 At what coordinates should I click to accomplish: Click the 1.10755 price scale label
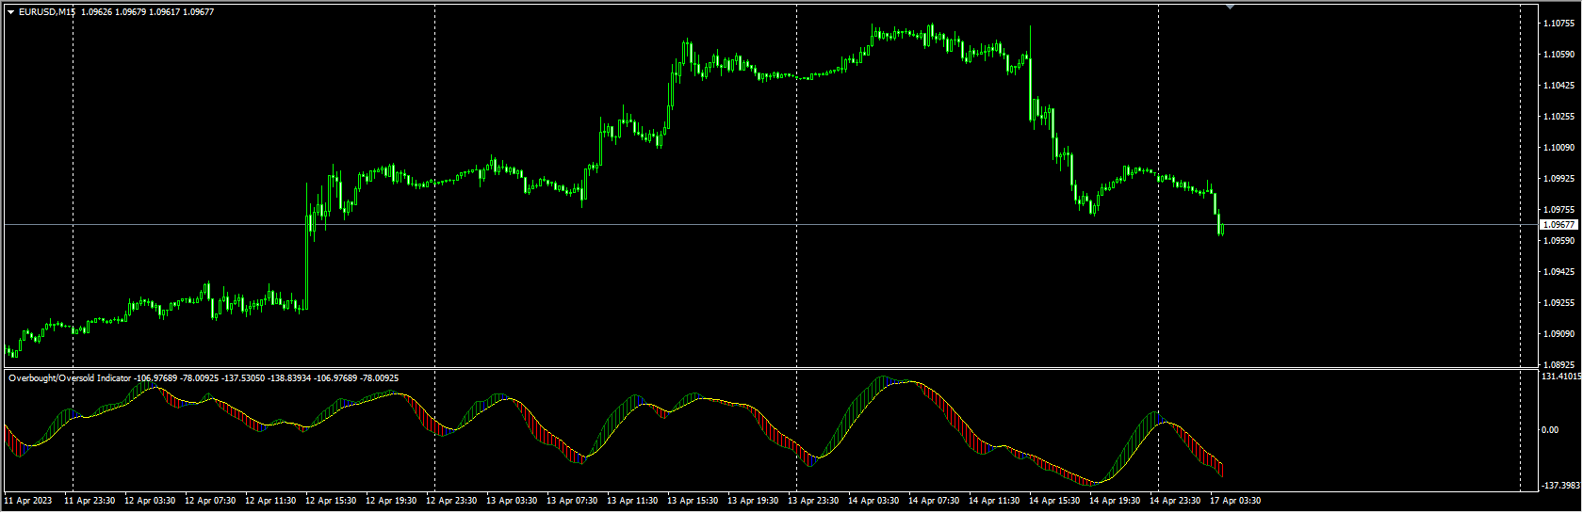1559,24
